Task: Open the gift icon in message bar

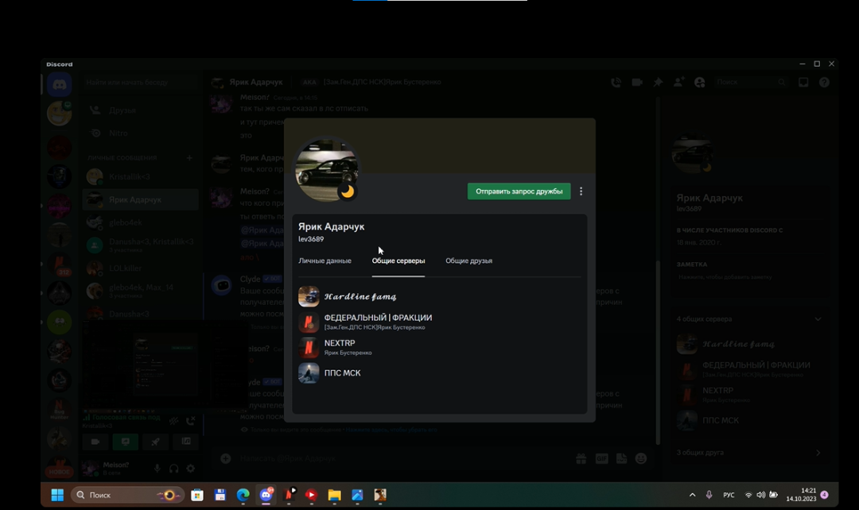Action: pos(581,458)
